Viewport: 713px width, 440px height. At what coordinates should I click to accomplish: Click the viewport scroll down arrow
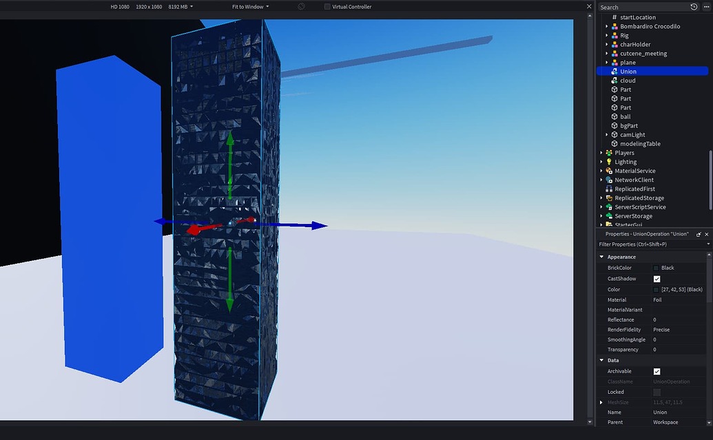click(x=590, y=422)
